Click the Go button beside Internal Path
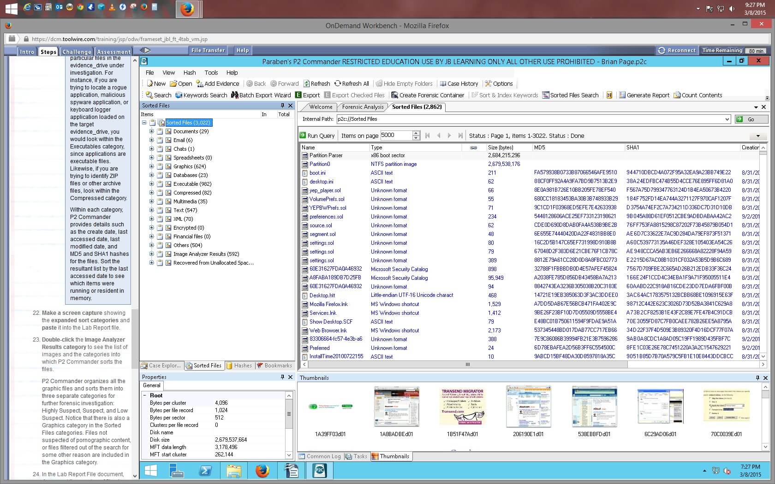775x484 pixels. pyautogui.click(x=751, y=119)
